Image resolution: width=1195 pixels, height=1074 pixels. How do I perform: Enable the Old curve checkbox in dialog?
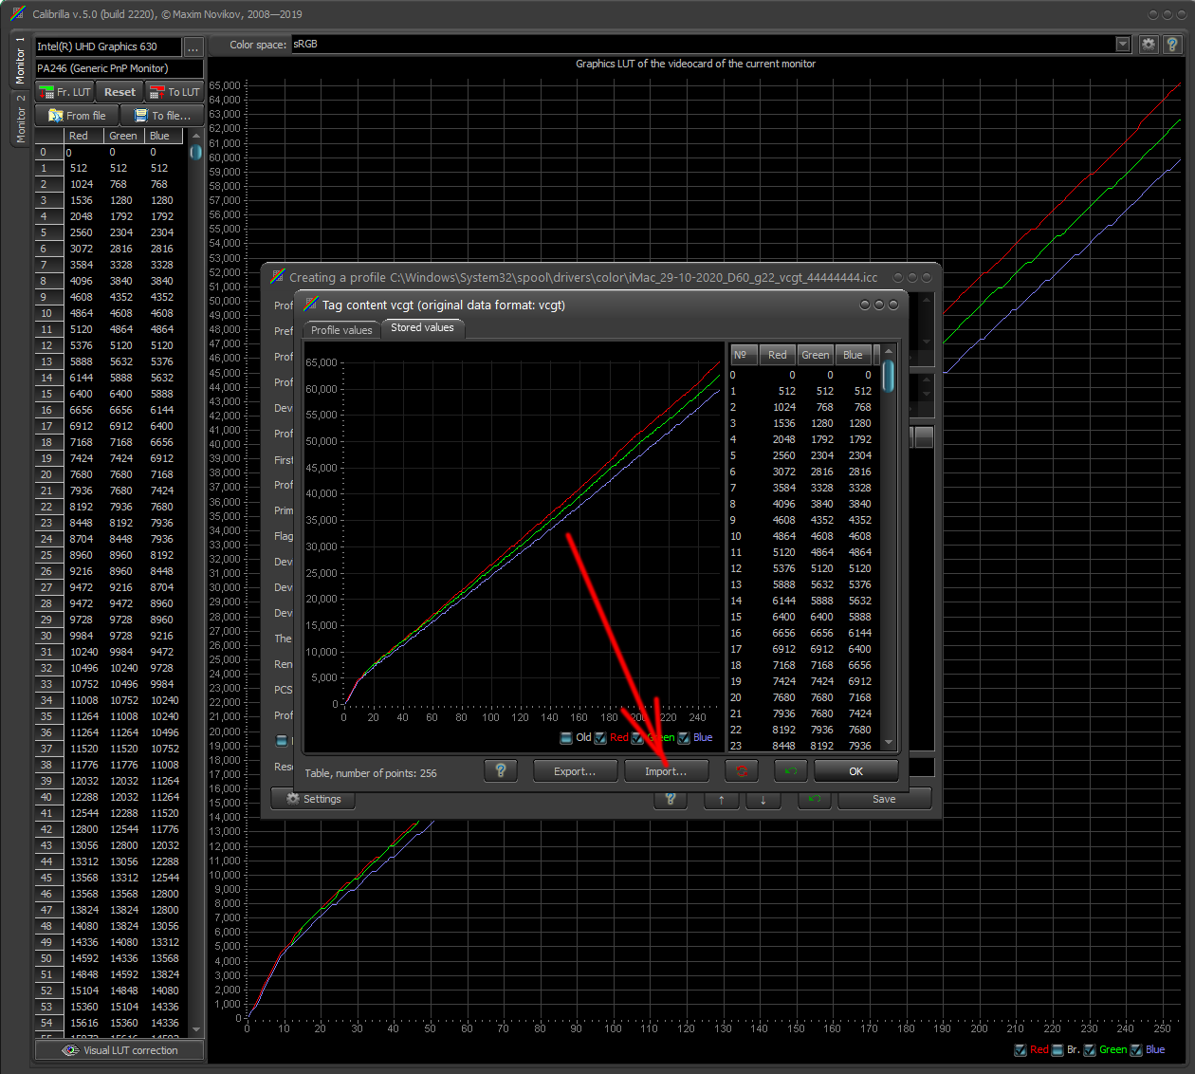[566, 738]
